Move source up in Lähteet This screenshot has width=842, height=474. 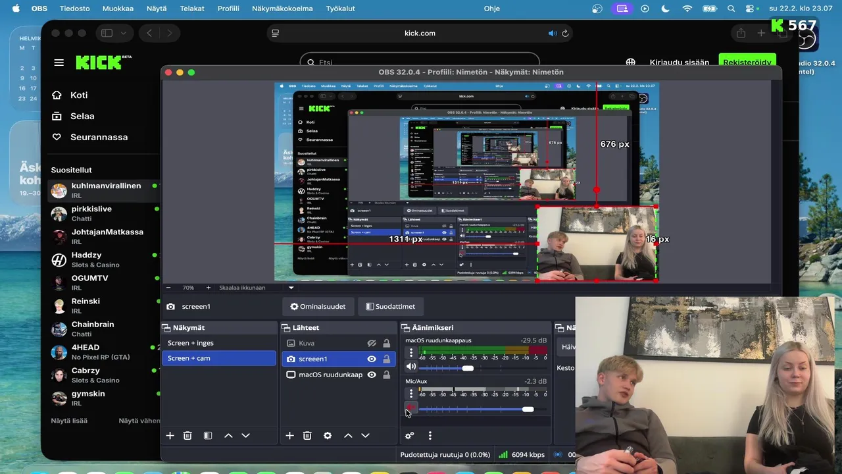click(348, 436)
